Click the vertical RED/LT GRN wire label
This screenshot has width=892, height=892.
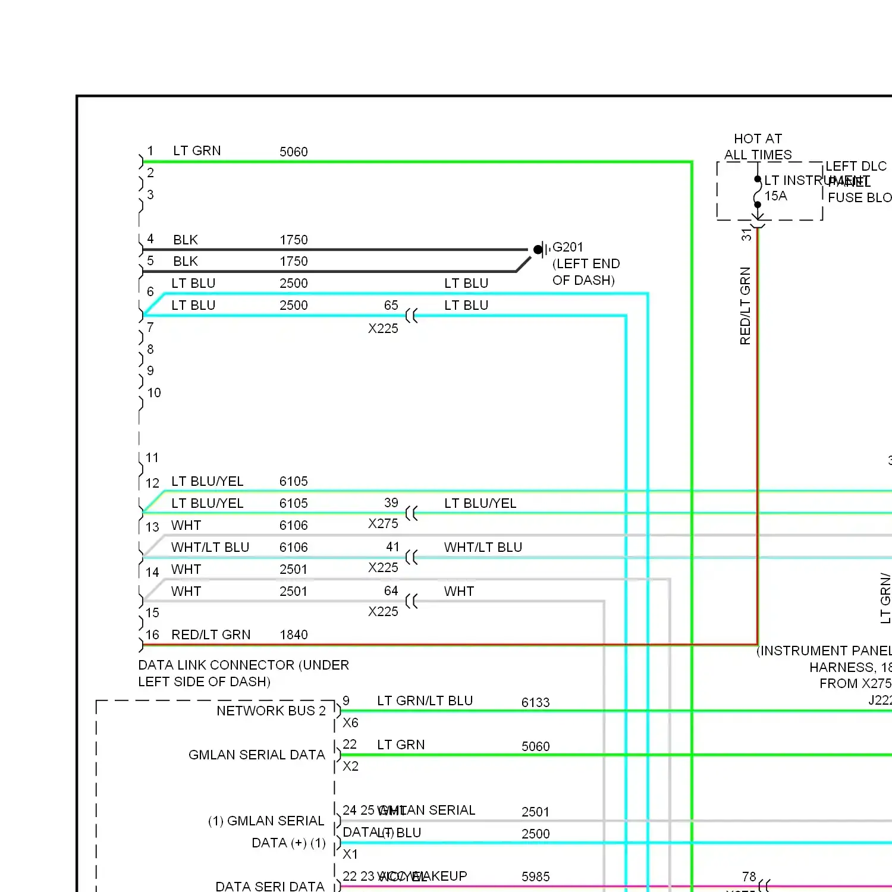point(745,306)
